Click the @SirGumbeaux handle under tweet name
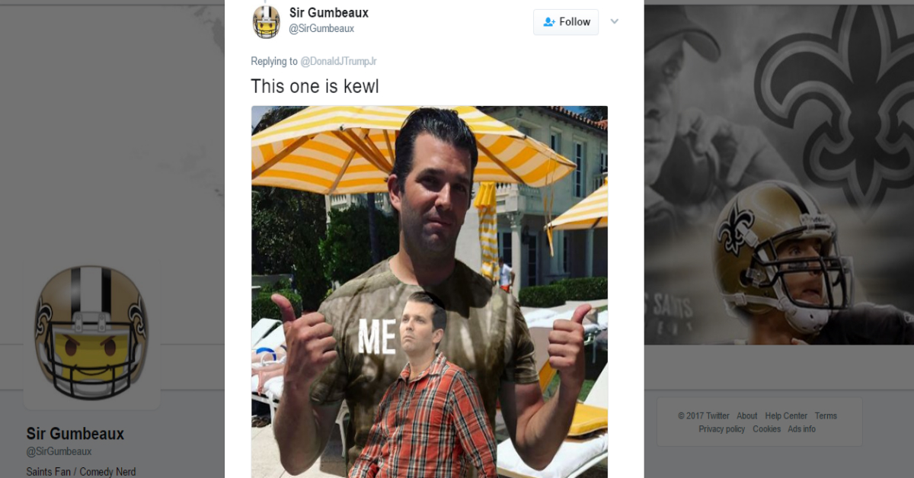914x478 pixels. point(321,29)
